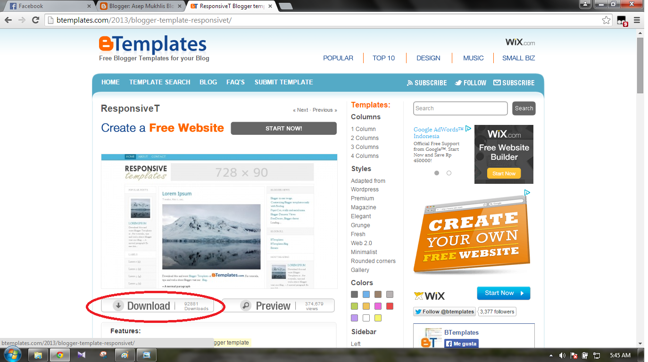Image resolution: width=648 pixels, height=362 pixels.
Task: Click the blue Start Now button
Action: 504,293
